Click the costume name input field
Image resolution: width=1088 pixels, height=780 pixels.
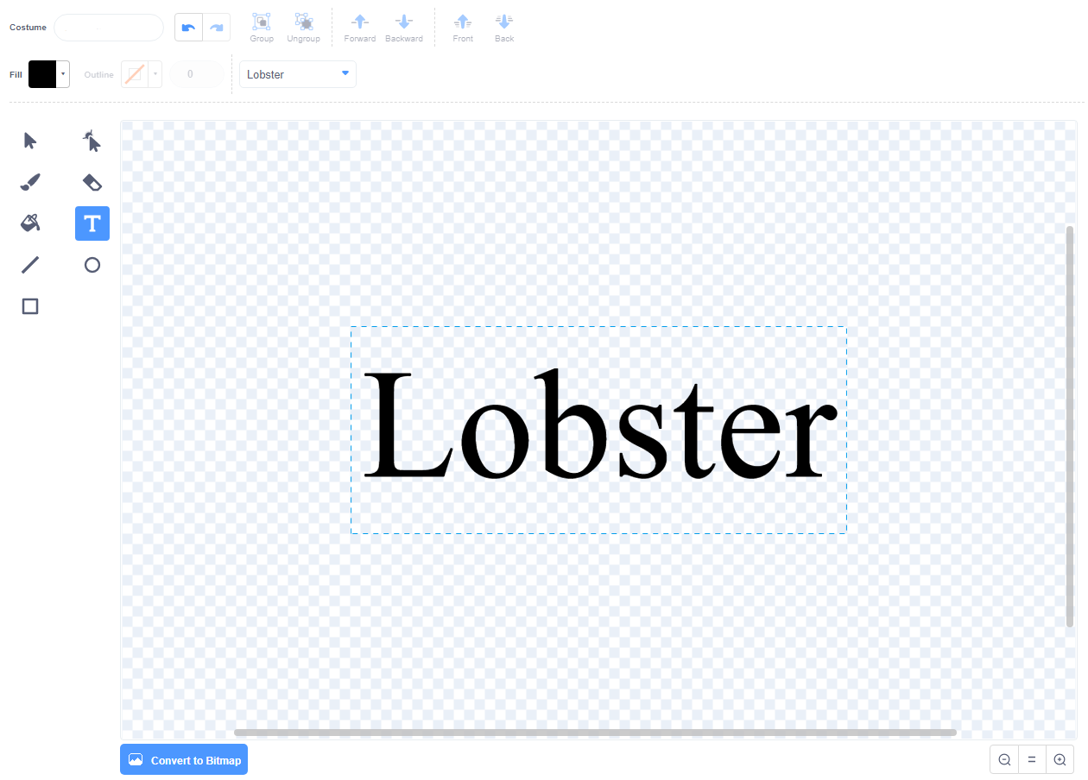108,27
